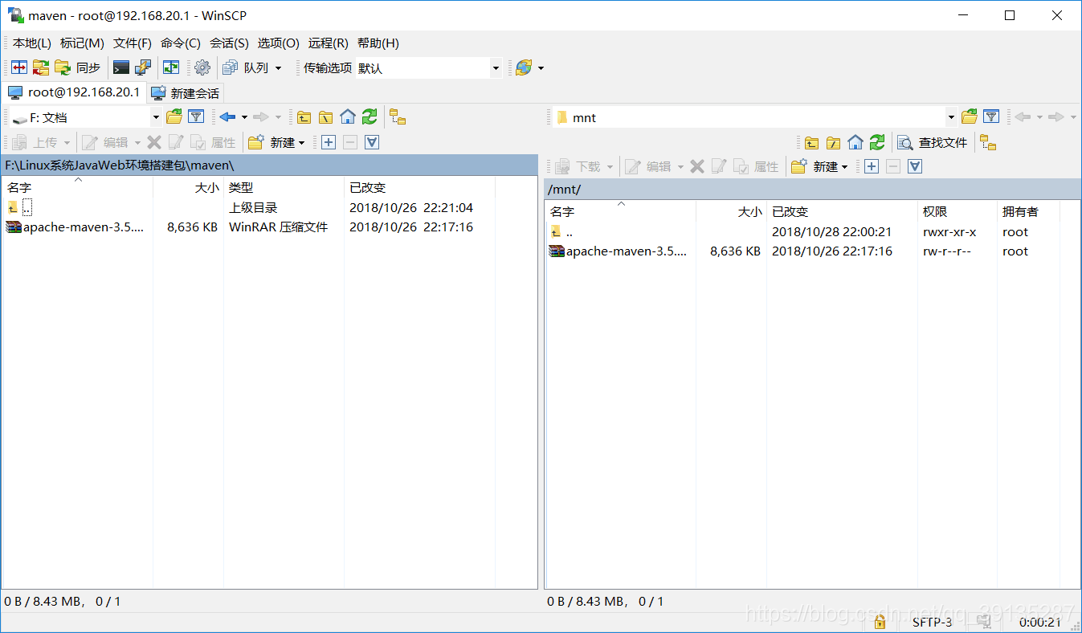Open Preferences gear icon
The image size is (1082, 633).
(202, 68)
